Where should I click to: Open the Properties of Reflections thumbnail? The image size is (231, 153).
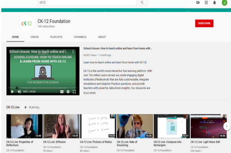(x=24, y=126)
